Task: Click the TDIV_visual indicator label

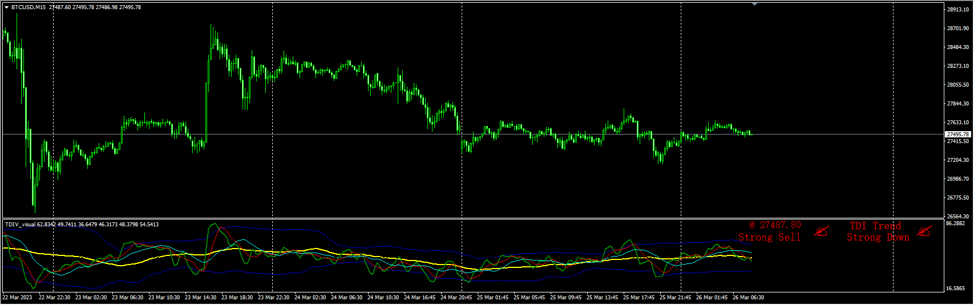Action: 21,225
